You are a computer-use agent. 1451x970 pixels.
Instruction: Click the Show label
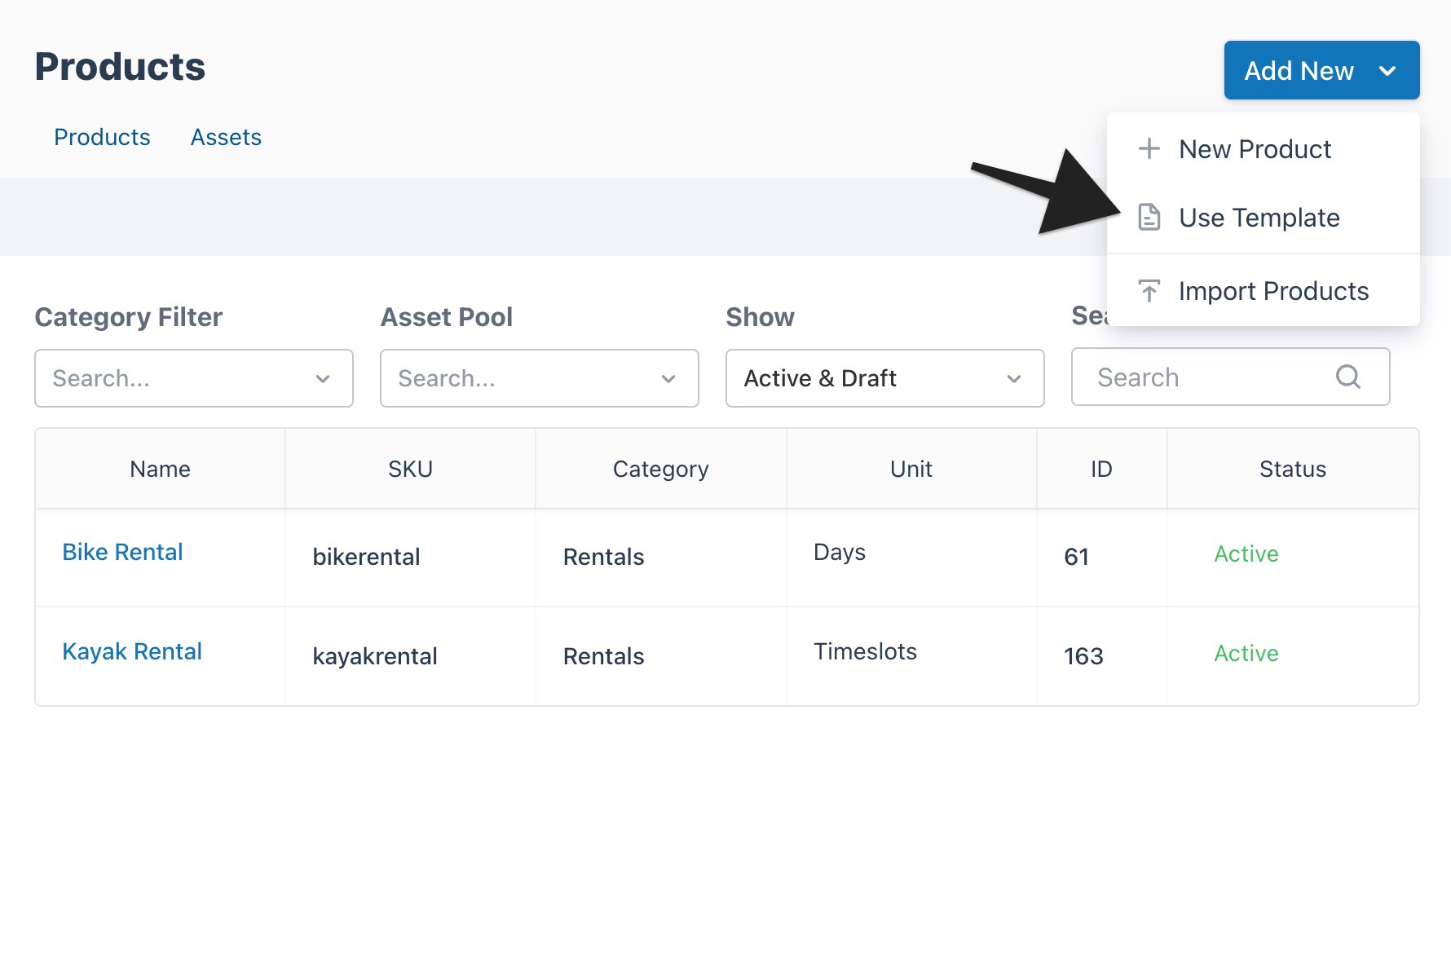tap(760, 317)
